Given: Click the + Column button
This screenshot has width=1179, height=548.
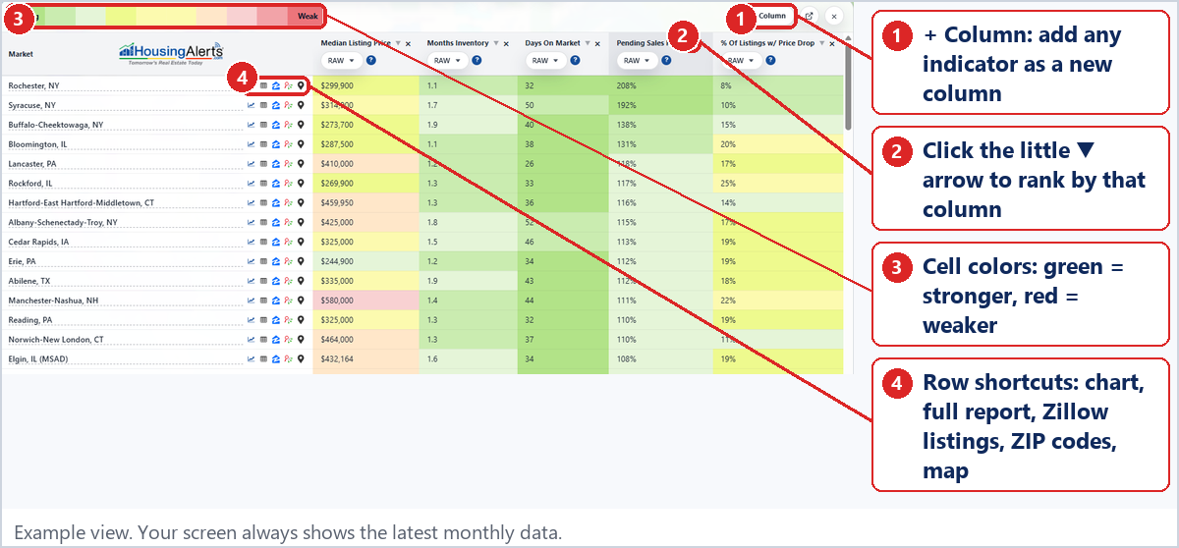Looking at the screenshot, I should click(770, 16).
